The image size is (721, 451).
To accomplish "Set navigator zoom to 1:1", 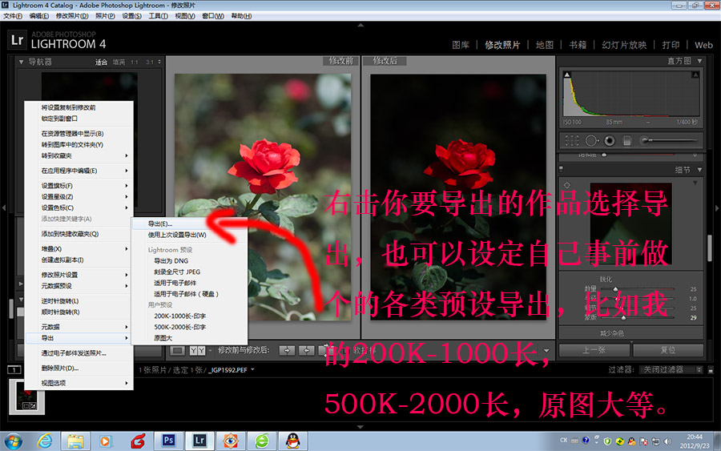I will (x=135, y=62).
